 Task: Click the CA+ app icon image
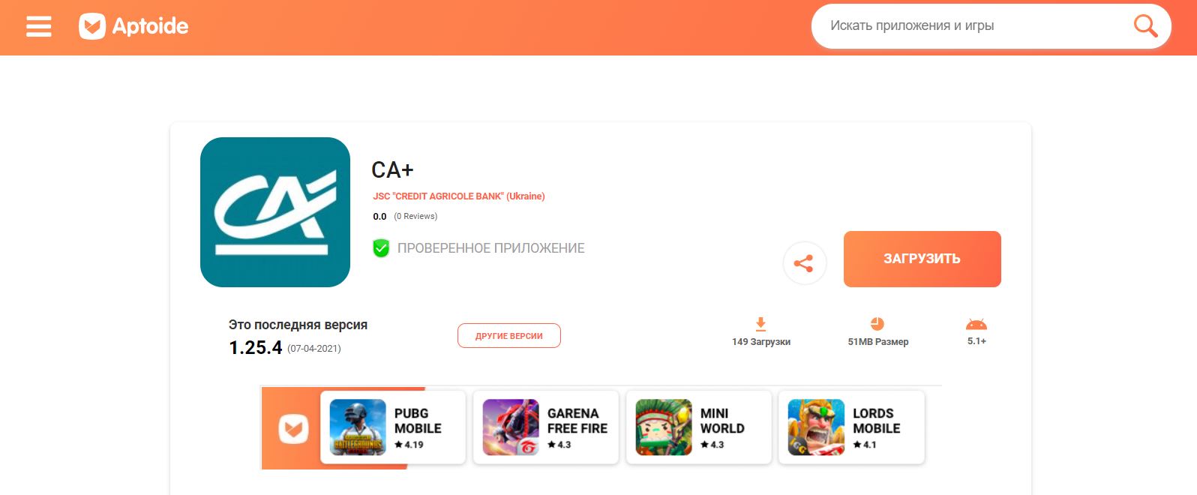[275, 212]
